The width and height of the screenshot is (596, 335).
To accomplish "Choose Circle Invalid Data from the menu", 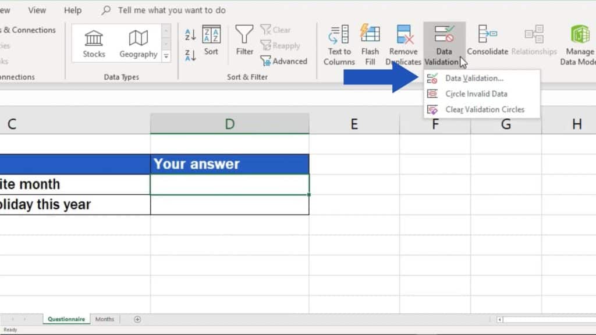I will pos(477,94).
